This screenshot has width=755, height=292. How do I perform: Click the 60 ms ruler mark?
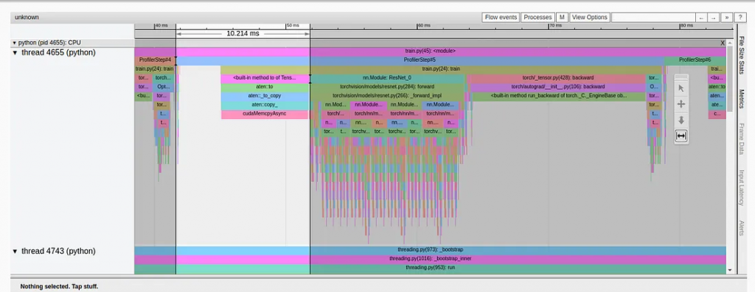[423, 26]
